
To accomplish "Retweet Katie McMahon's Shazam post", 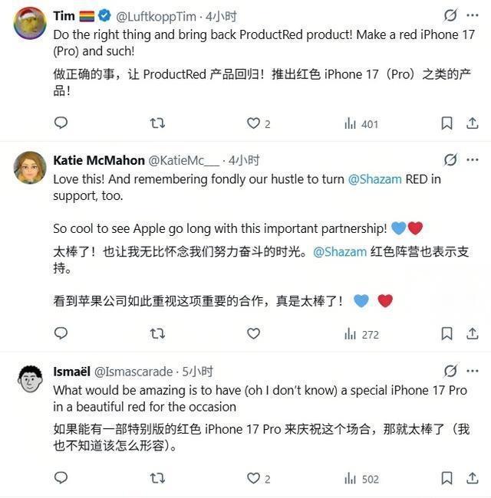I will point(157,333).
